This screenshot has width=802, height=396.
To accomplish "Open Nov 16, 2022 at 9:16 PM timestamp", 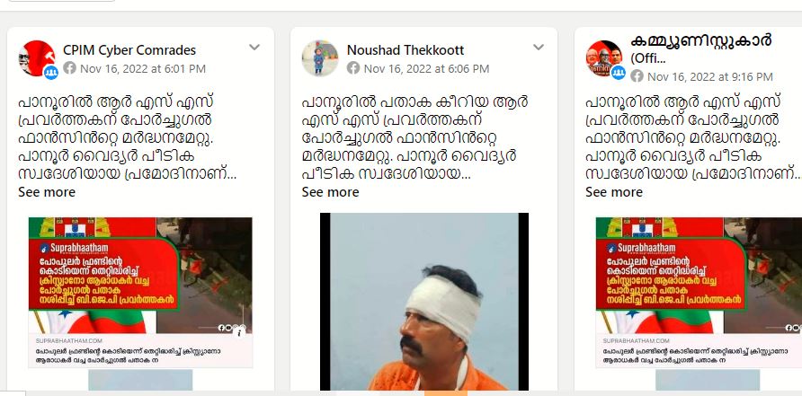I will 710,76.
